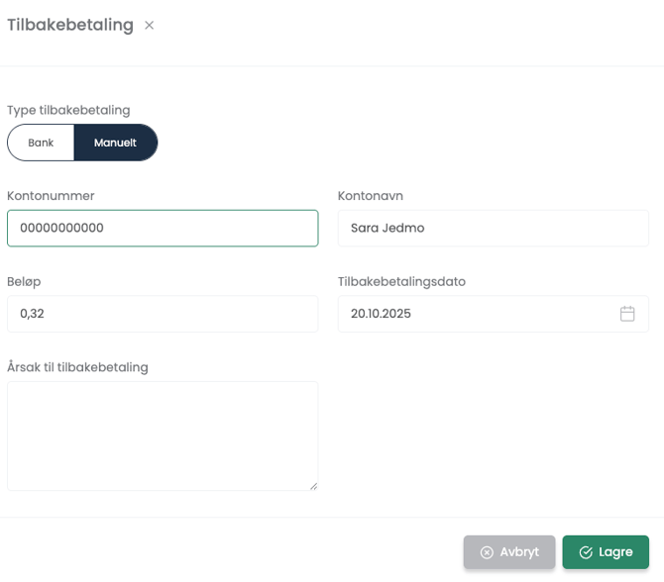The width and height of the screenshot is (664, 582).
Task: Select the Manuelt repayment type
Action: point(115,143)
